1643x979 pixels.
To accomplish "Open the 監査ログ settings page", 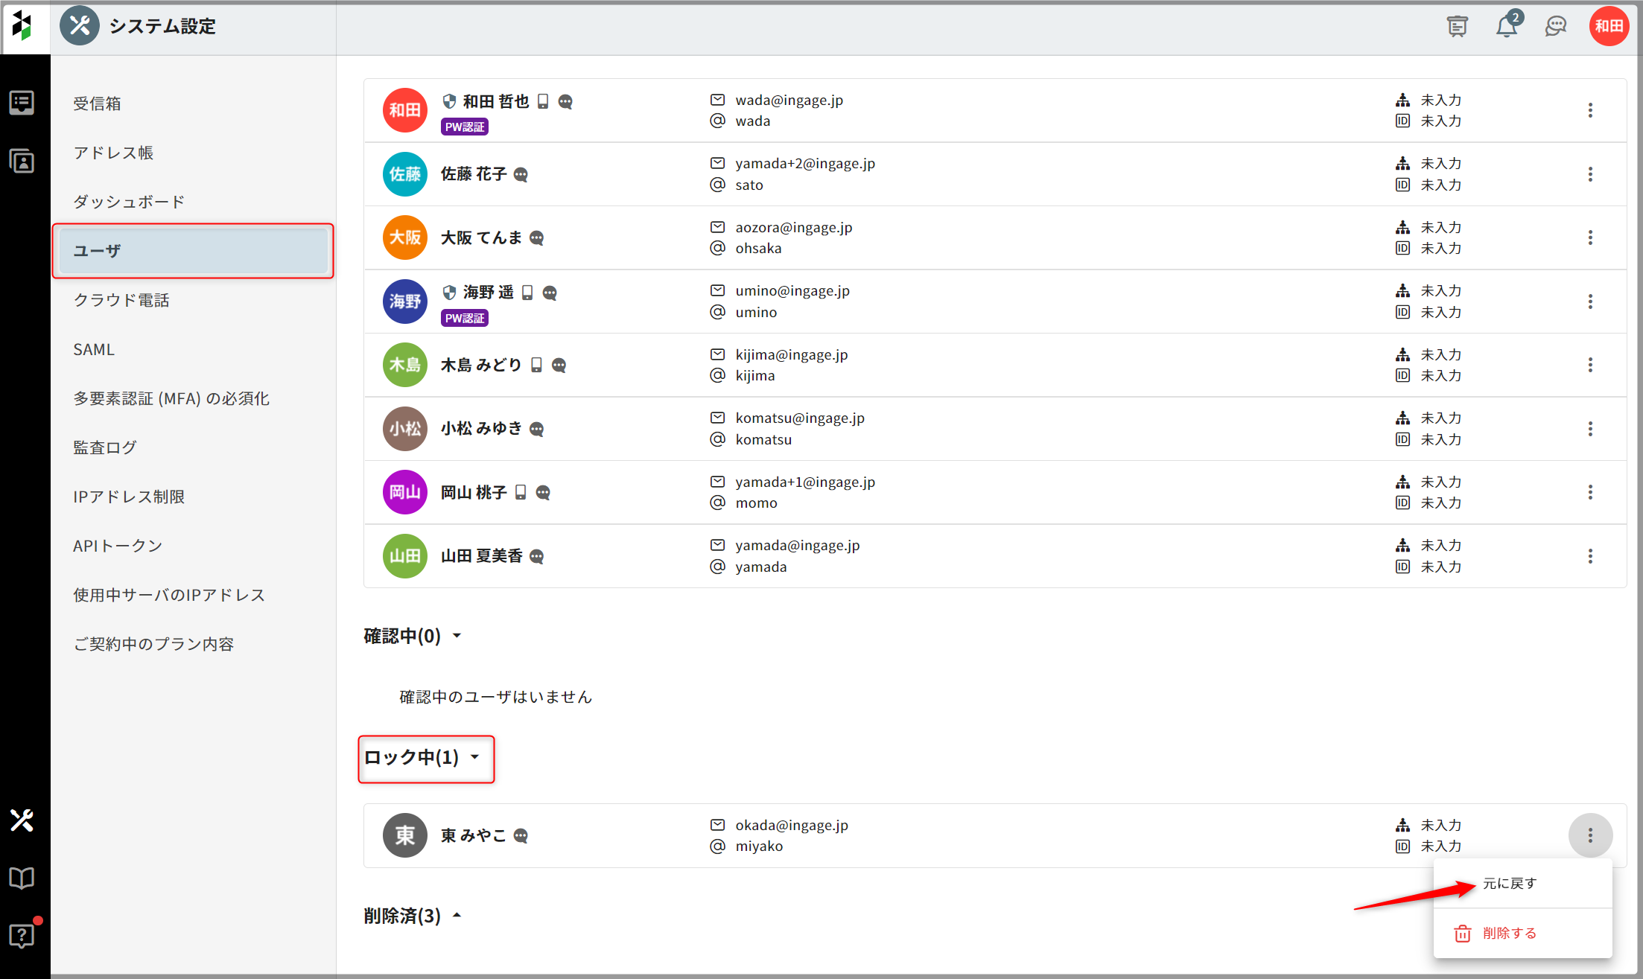I will (x=105, y=447).
